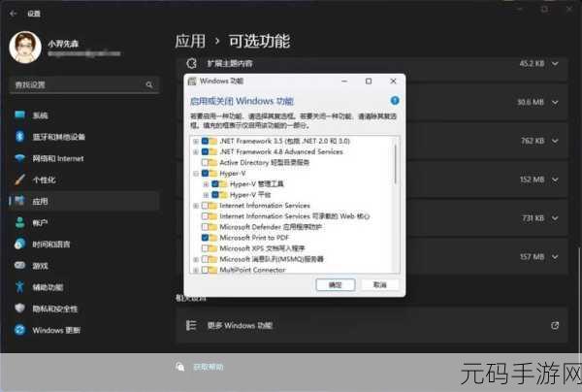Toggle the Hyper-V checkbox
Image resolution: width=582 pixels, height=392 pixels.
tap(205, 174)
